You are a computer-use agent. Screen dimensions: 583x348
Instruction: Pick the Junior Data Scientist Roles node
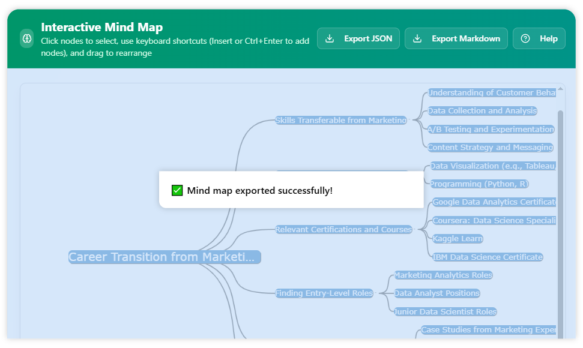coord(445,311)
